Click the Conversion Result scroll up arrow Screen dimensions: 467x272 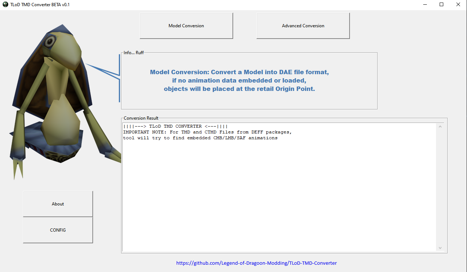pos(440,127)
